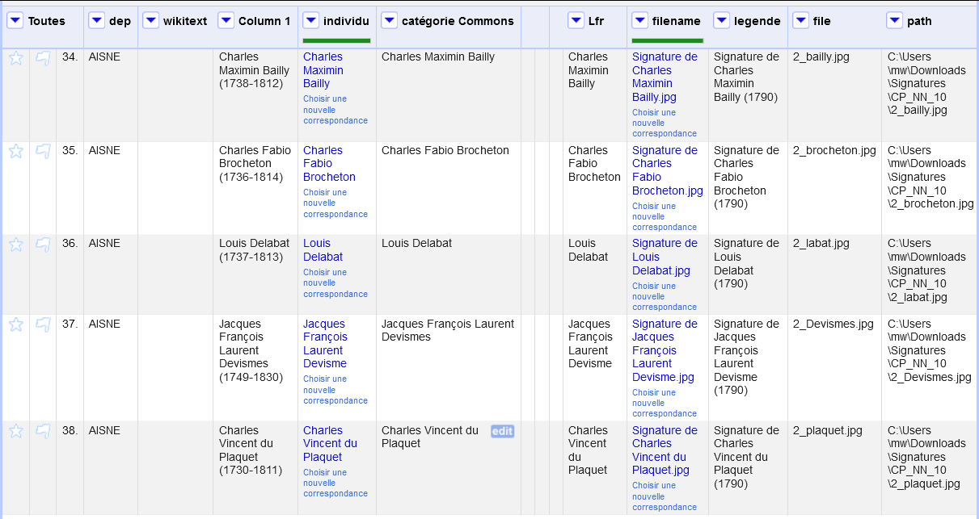Open the catégorie Commons column dropdown menu
The width and height of the screenshot is (979, 519).
point(389,21)
